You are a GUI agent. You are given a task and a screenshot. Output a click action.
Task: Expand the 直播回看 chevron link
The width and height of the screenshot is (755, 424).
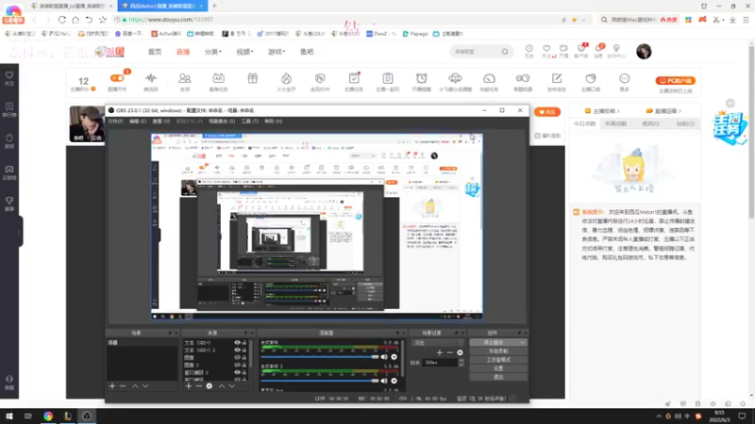pos(664,111)
